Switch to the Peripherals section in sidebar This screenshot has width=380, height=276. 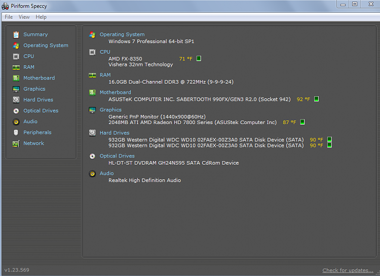pos(37,132)
